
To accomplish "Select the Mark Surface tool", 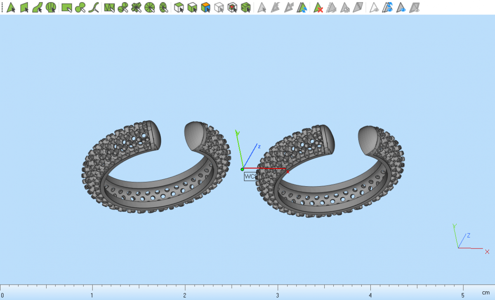I will click(38, 7).
